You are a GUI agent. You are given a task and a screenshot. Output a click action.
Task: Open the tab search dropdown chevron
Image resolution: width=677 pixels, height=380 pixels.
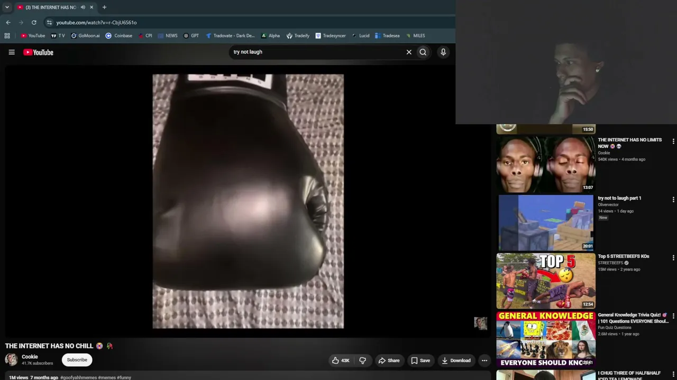pyautogui.click(x=7, y=7)
